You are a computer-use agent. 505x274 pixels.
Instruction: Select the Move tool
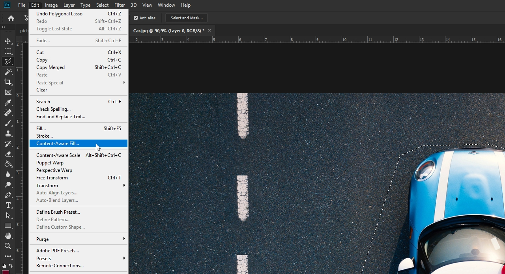click(x=8, y=41)
